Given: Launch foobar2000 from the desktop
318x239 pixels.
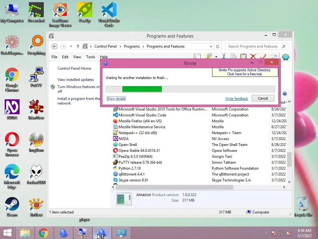Looking at the screenshot, I should (36, 174).
